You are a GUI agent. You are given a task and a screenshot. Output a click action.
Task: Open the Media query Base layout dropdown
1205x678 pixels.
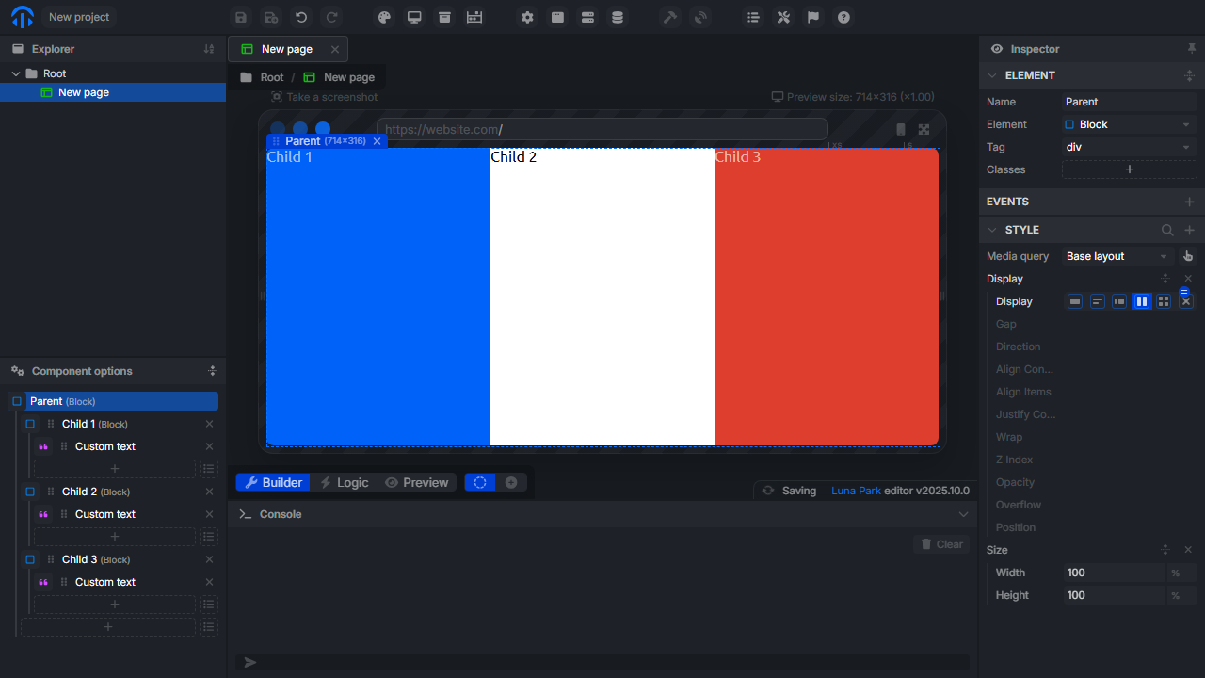[1117, 255]
